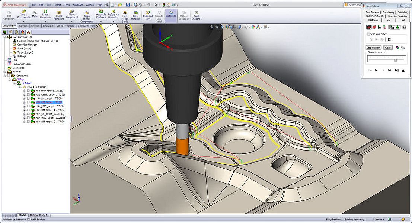Open the Custom units dropdown in status bar
Screen dimensions: 412x223
point(379,220)
